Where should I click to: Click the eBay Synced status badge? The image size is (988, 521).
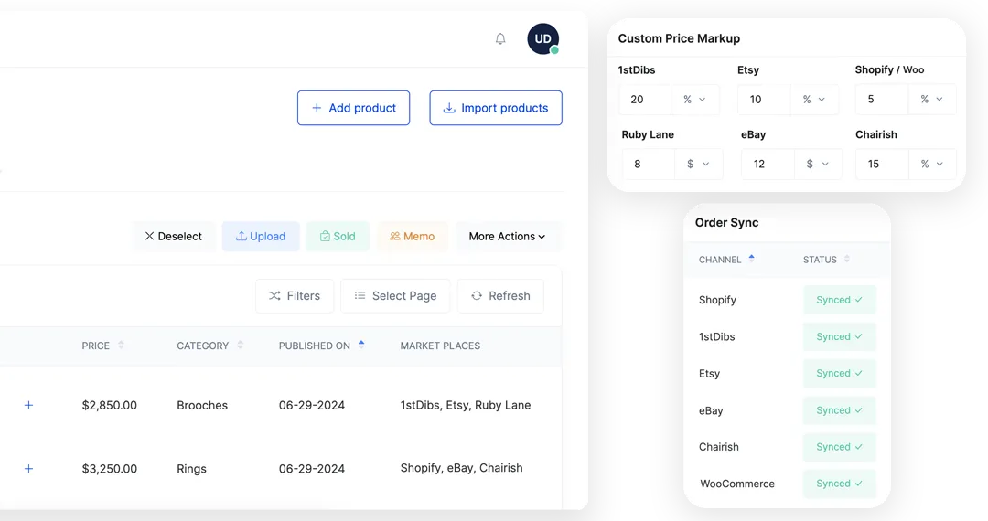(x=839, y=410)
